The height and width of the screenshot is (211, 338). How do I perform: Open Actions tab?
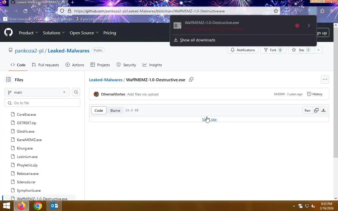click(x=75, y=65)
